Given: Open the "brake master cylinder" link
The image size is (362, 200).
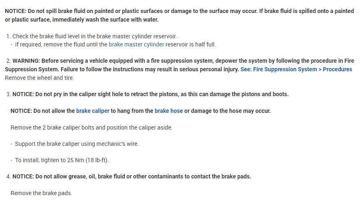Looking at the screenshot, I should click(x=136, y=44).
